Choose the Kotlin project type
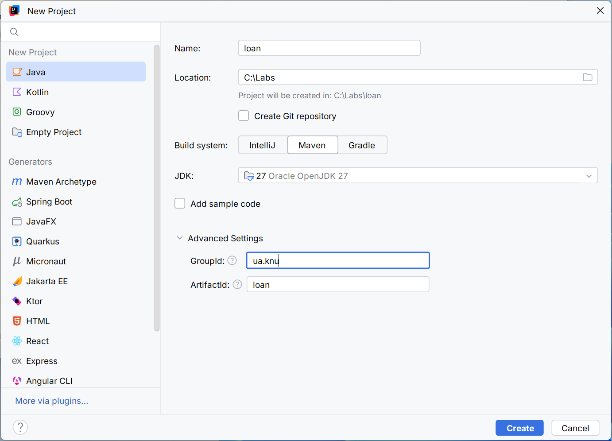 tap(76, 92)
